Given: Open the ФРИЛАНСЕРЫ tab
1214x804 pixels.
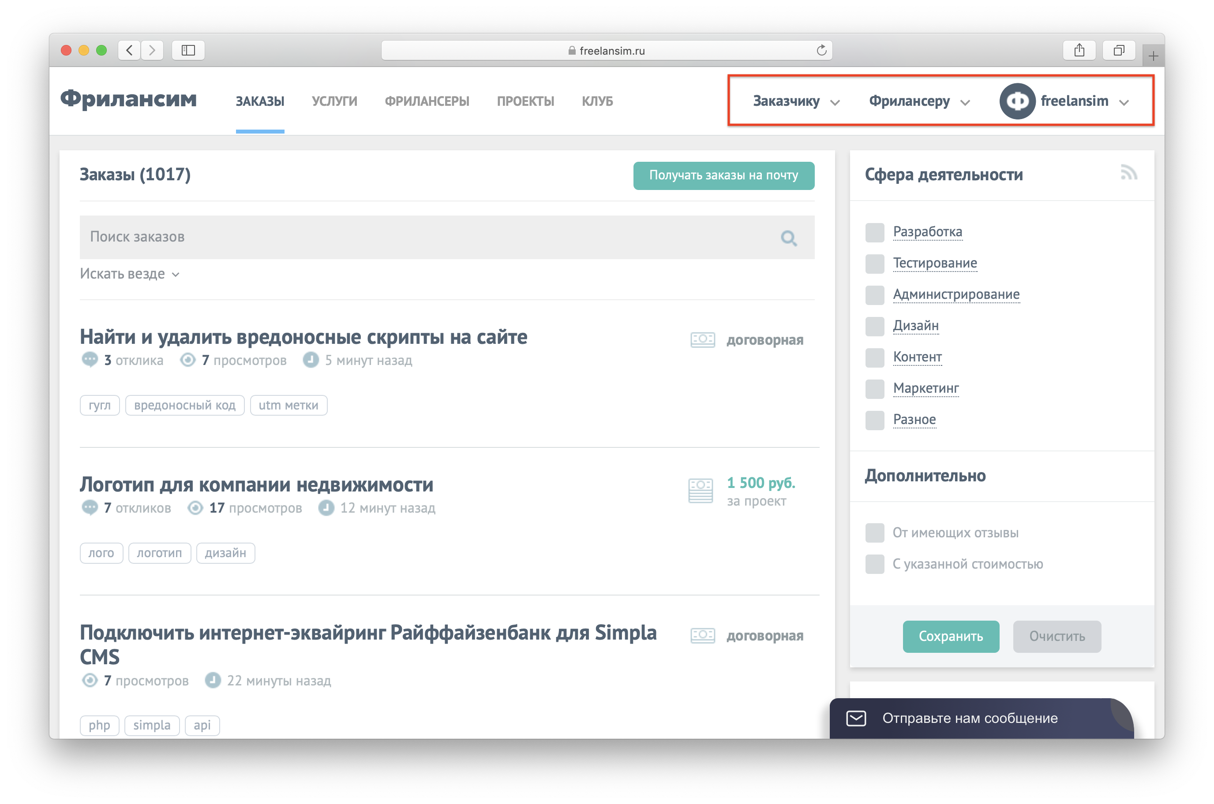Looking at the screenshot, I should pos(427,101).
